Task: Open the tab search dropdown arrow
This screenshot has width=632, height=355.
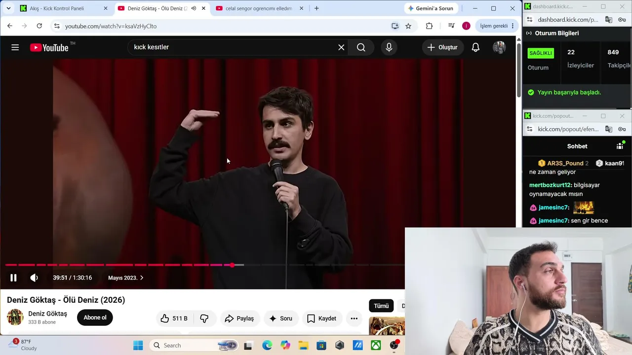Action: pyautogui.click(x=8, y=8)
